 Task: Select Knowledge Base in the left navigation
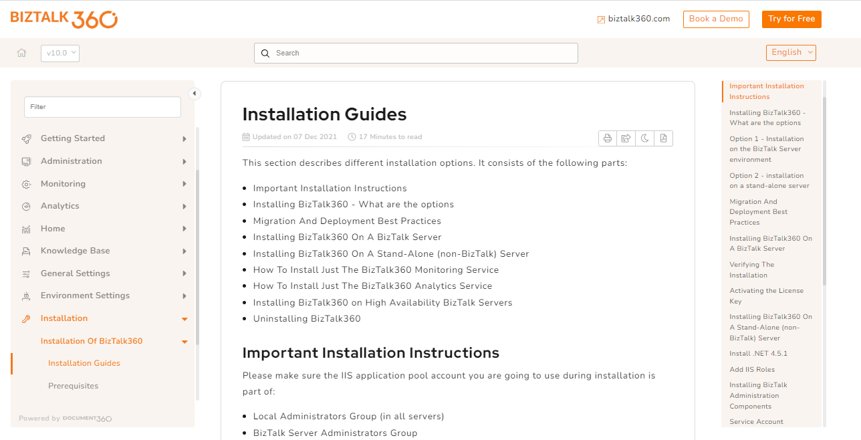point(75,251)
